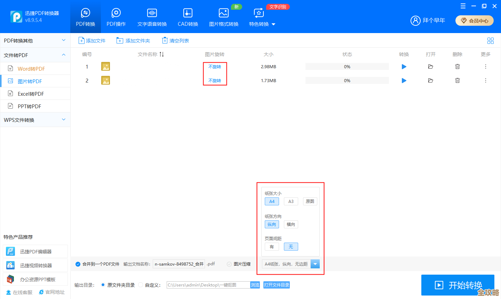
Task: Open the output folder icon for file 2
Action: click(430, 80)
